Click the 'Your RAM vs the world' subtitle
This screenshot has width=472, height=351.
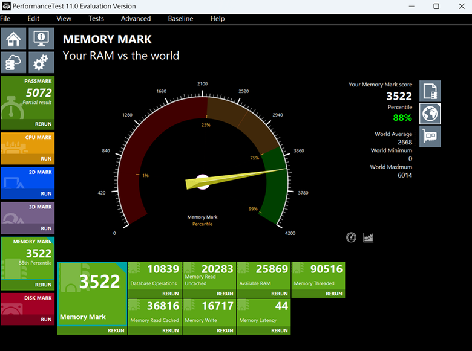tap(120, 56)
